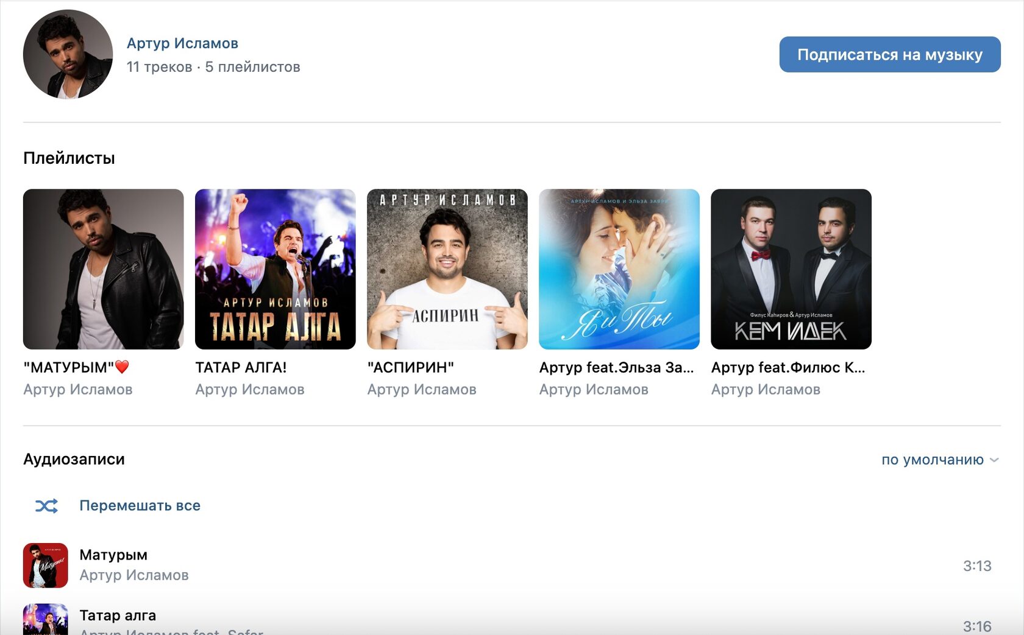Click Артур Исламов artist under Матурым track
The height and width of the screenshot is (635, 1024).
pyautogui.click(x=134, y=575)
